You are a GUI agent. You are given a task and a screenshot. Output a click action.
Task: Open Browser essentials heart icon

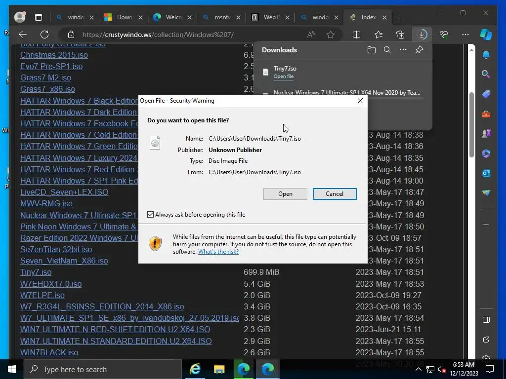tap(444, 35)
